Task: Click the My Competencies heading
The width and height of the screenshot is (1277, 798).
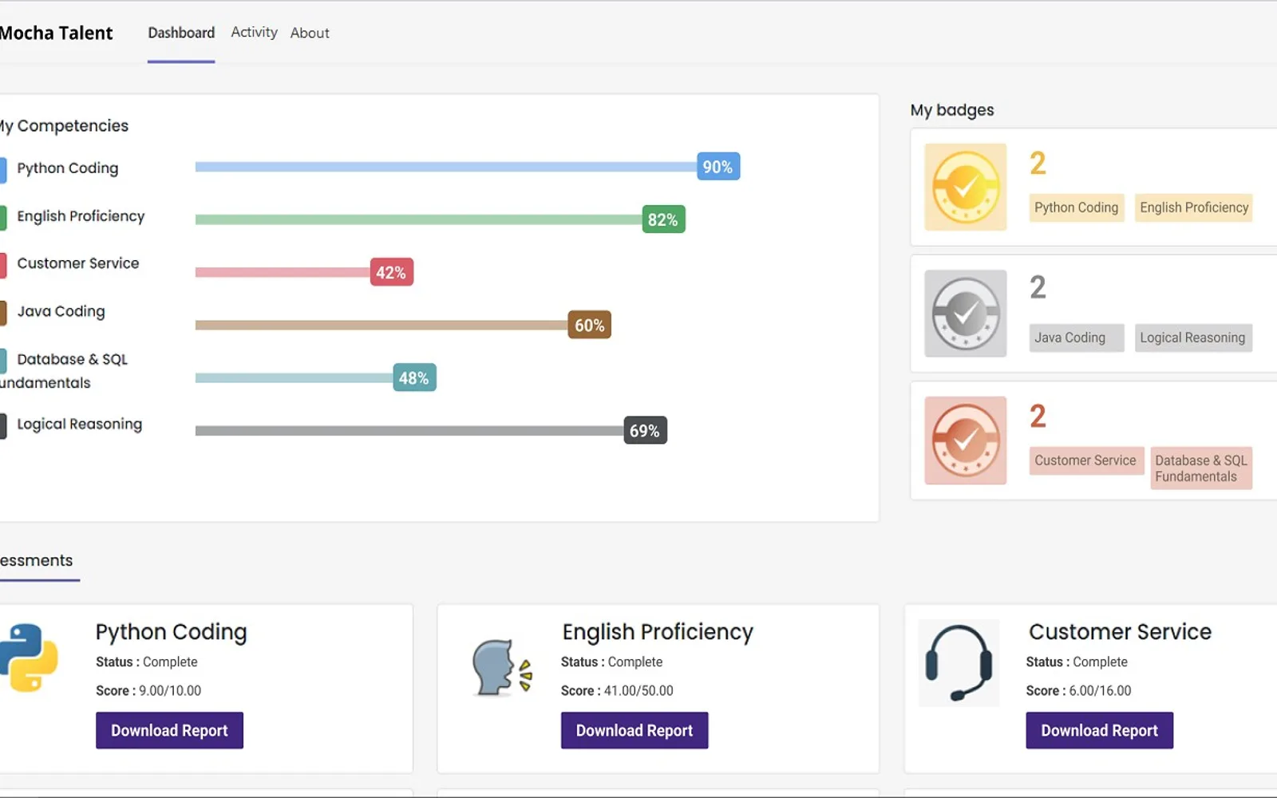Action: coord(64,126)
